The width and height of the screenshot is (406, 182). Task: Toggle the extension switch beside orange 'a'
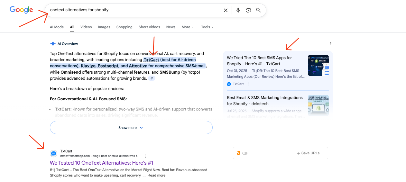click(x=245, y=153)
